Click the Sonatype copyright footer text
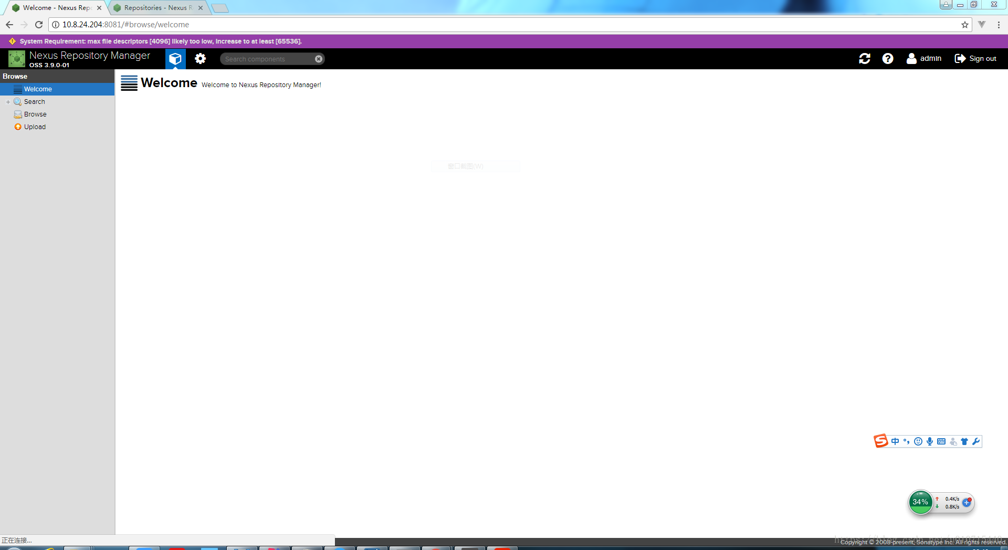The height and width of the screenshot is (550, 1008). click(923, 542)
